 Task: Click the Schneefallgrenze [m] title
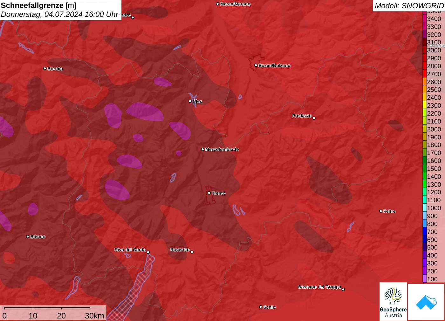click(x=38, y=5)
